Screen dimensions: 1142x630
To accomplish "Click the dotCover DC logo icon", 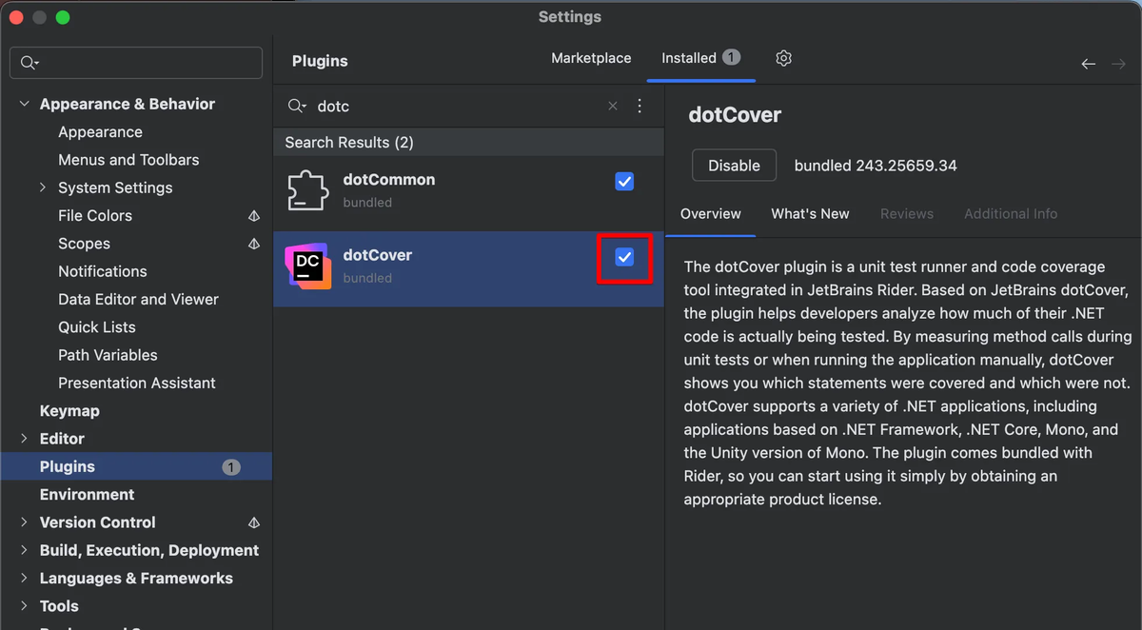I will pyautogui.click(x=308, y=266).
